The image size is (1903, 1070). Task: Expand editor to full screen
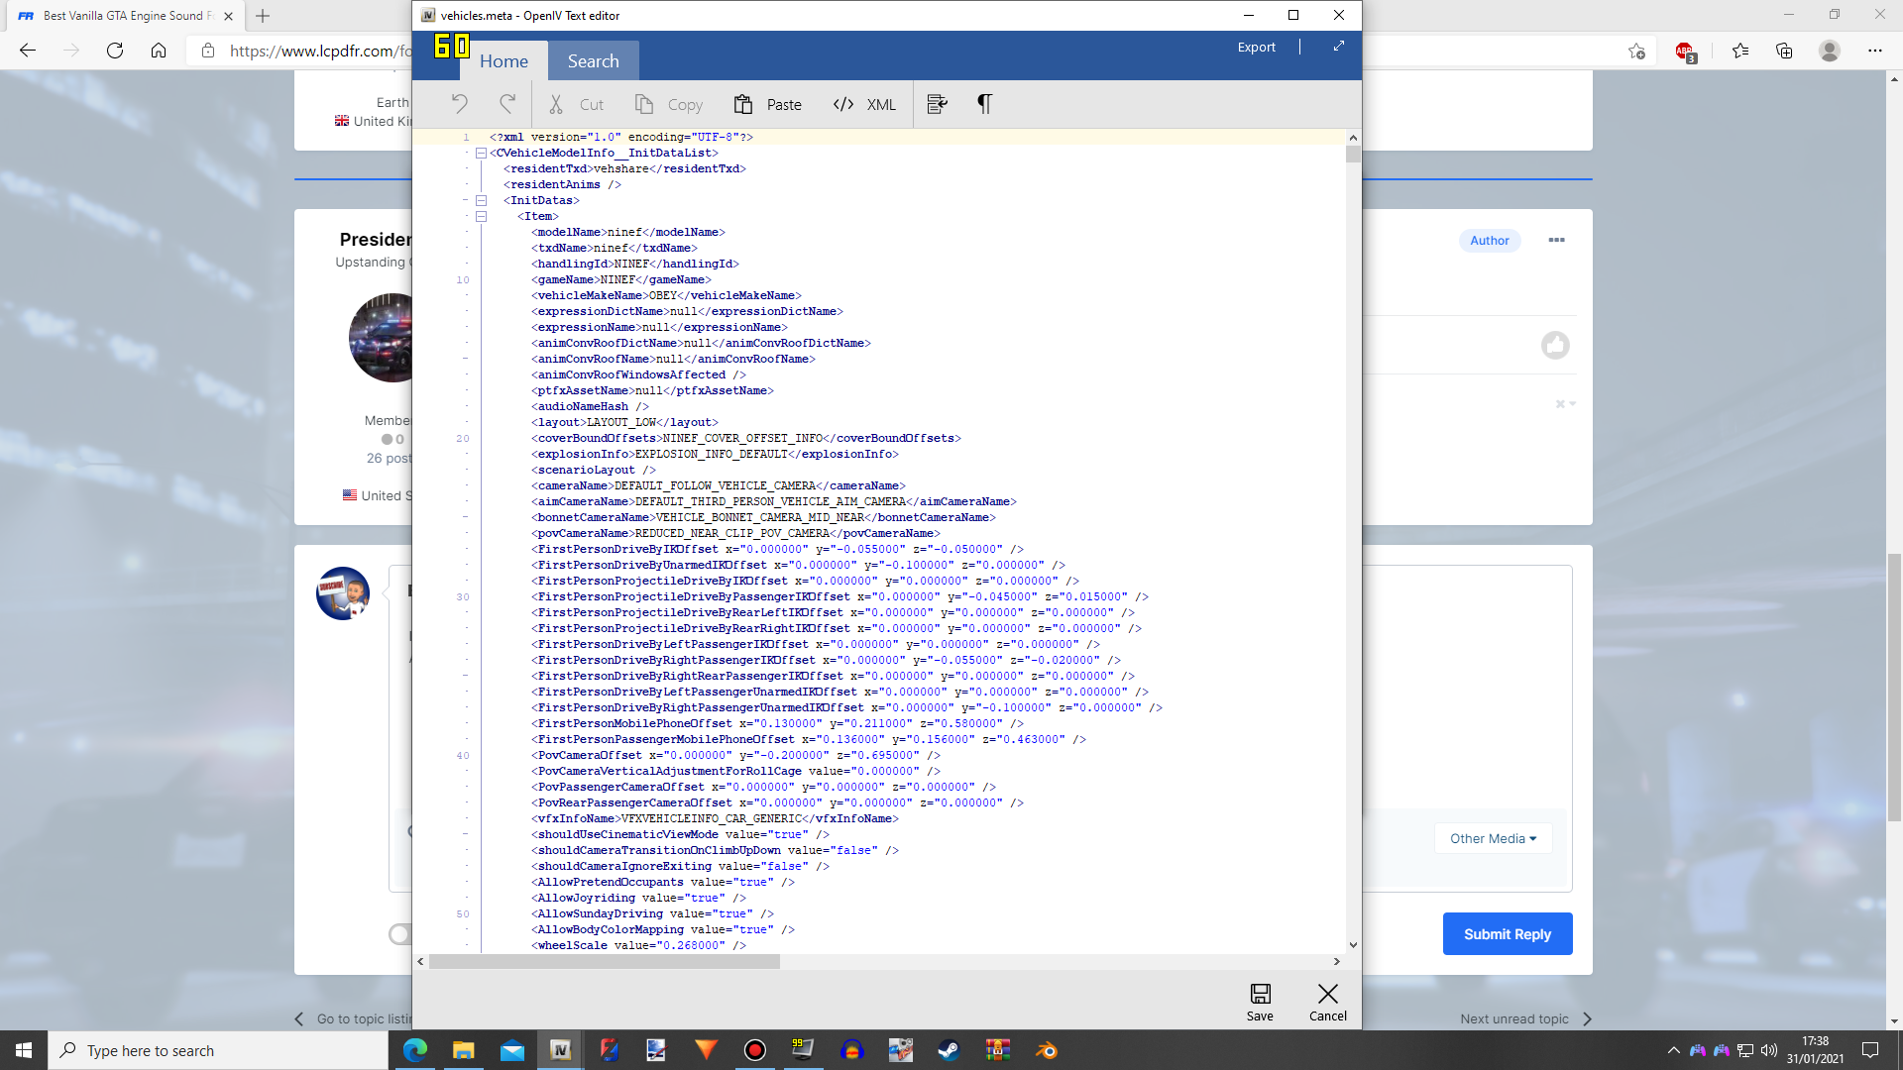point(1339,47)
